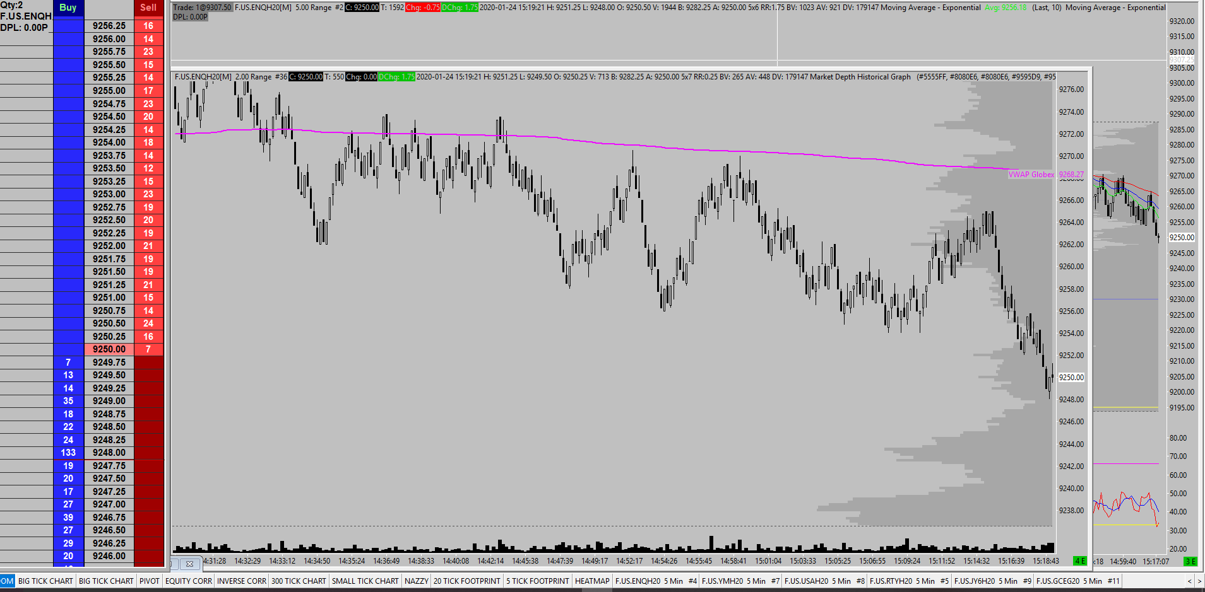Screen dimensions: 1205x592
Task: Select the 9247.00 price row in the DOM
Action: [x=109, y=504]
